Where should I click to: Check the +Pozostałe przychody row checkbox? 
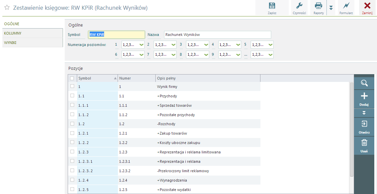[x=72, y=114]
